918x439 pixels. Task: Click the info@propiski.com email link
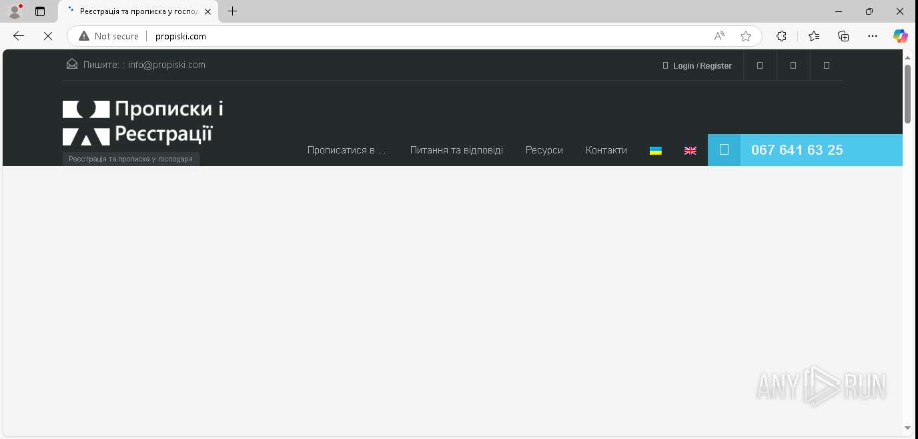click(167, 65)
